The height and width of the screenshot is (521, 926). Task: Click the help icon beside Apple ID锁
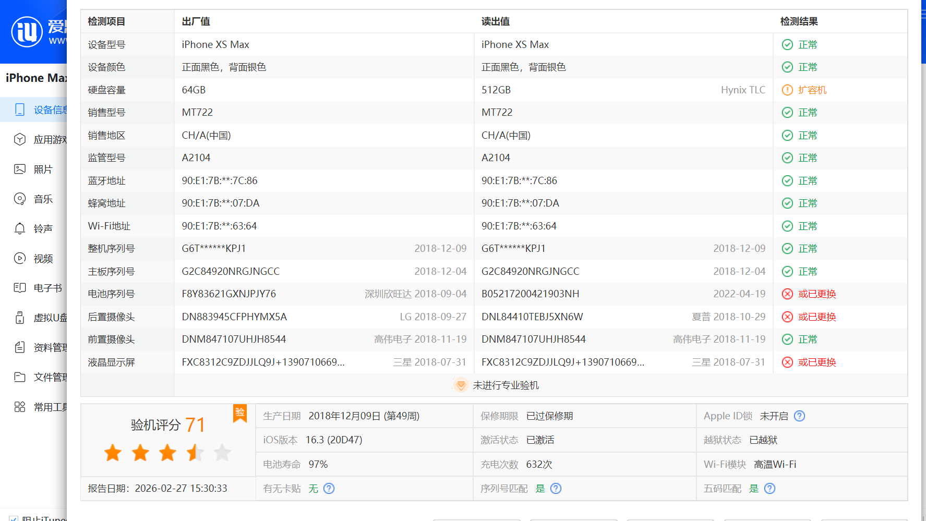pos(799,416)
